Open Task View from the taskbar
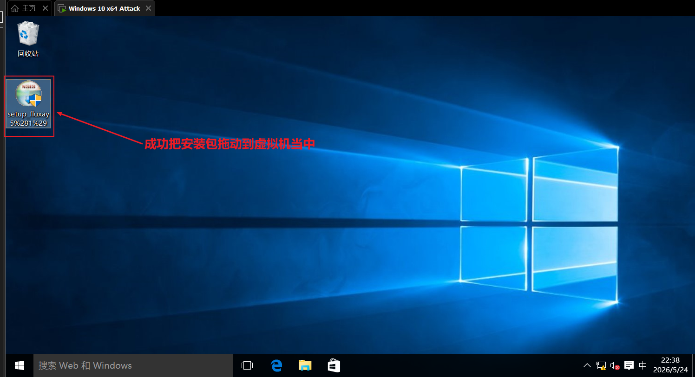 coord(247,365)
